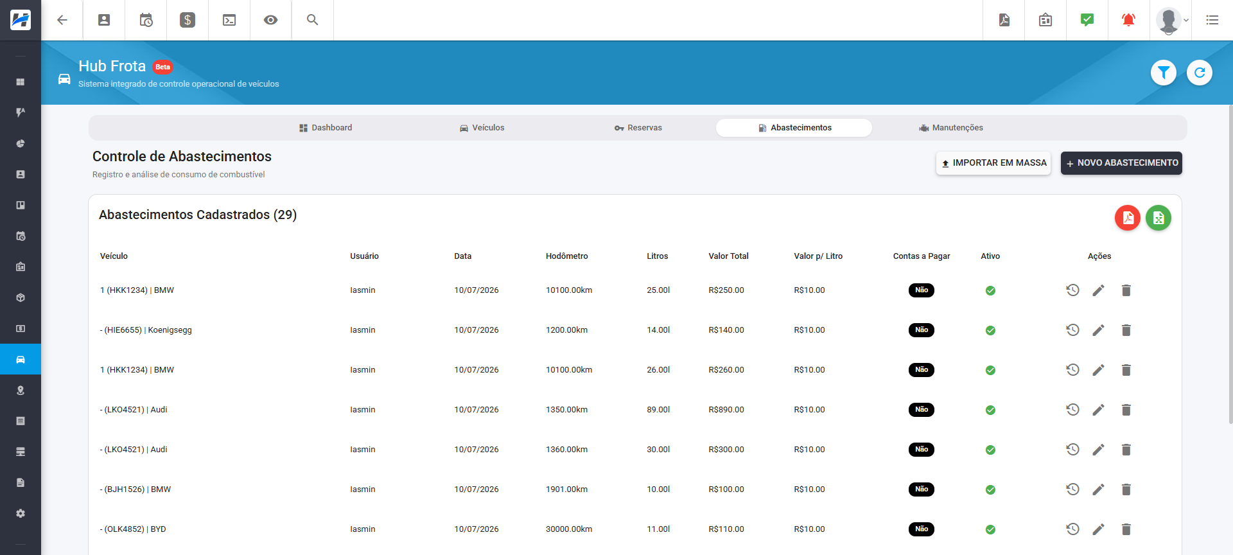Export list to Excel green button

(x=1158, y=218)
